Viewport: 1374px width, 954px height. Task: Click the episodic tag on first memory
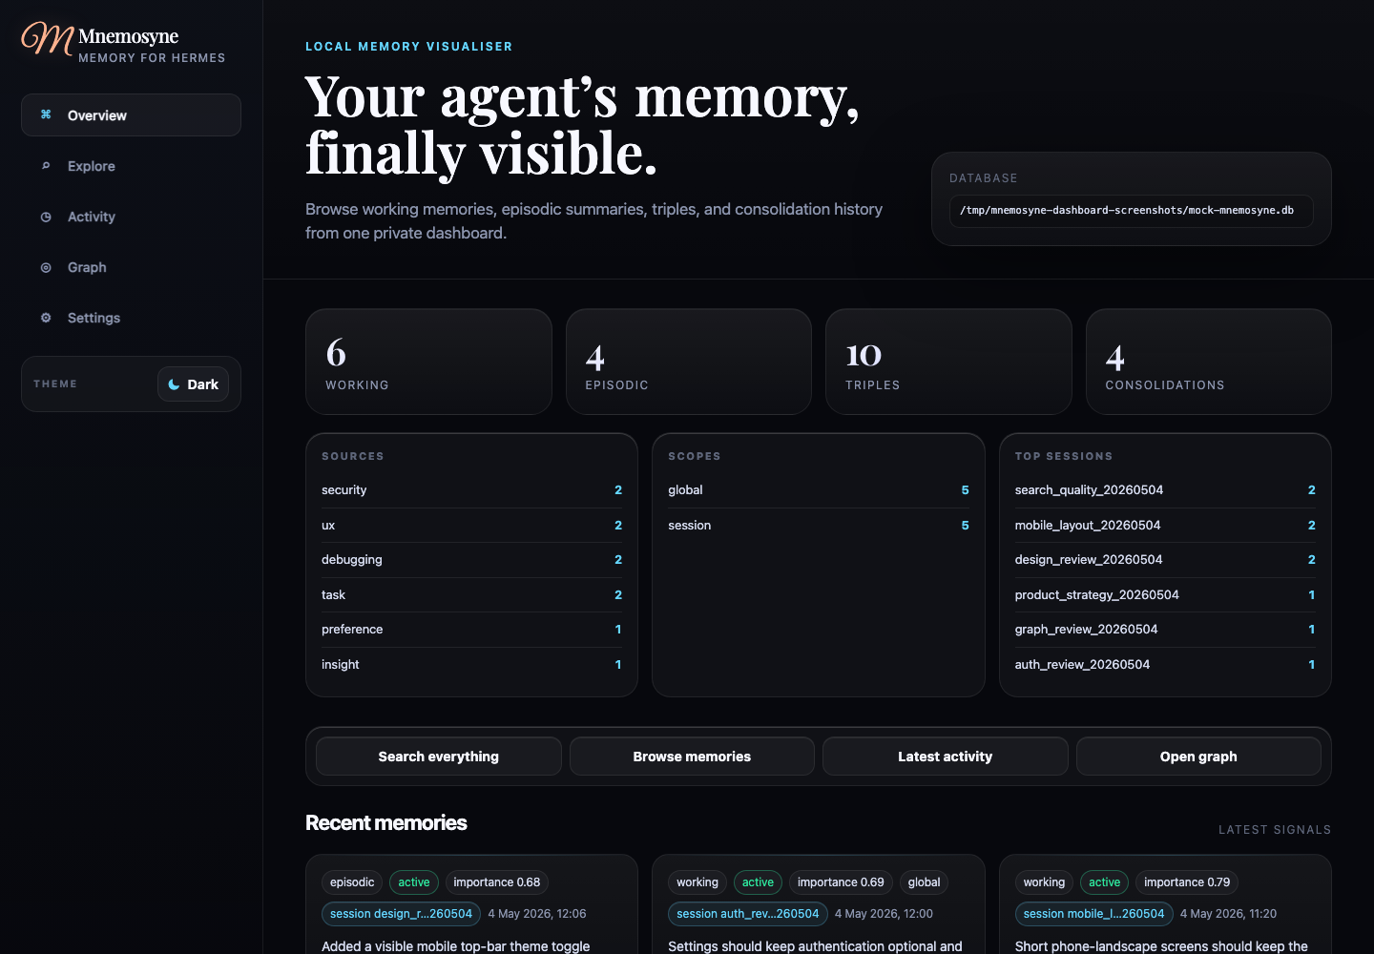click(x=352, y=882)
